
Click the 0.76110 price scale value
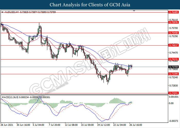coord(174,20)
